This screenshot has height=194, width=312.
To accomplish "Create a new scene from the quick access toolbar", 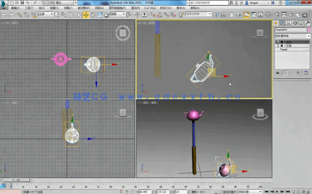I will 12,3.
